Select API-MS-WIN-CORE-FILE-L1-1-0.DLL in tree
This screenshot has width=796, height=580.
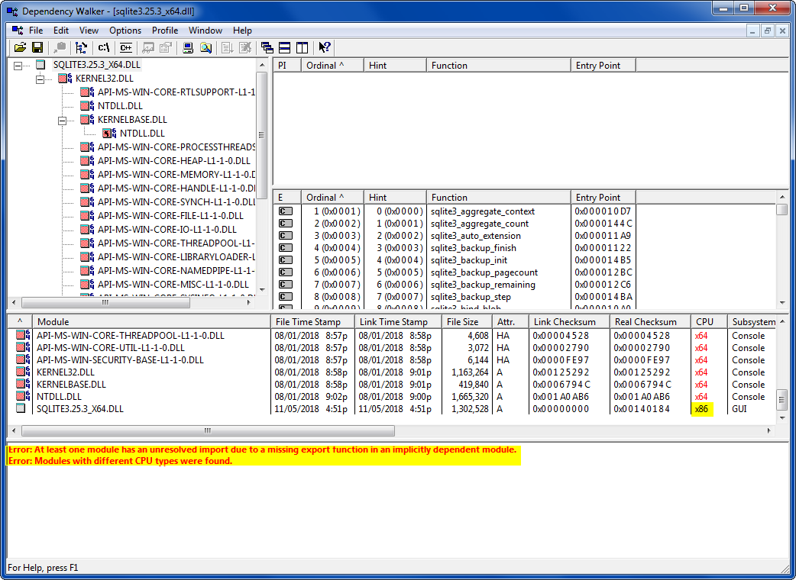(x=170, y=215)
